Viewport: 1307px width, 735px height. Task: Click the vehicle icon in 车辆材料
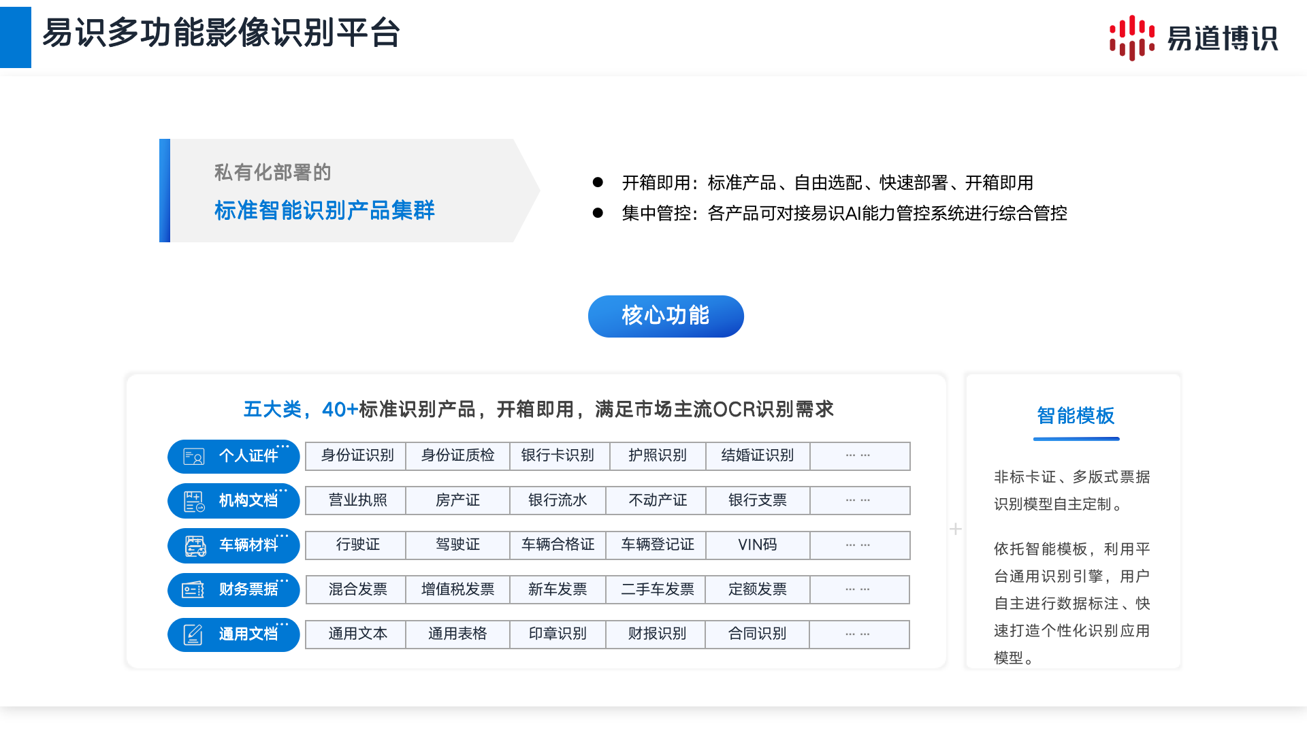point(195,546)
